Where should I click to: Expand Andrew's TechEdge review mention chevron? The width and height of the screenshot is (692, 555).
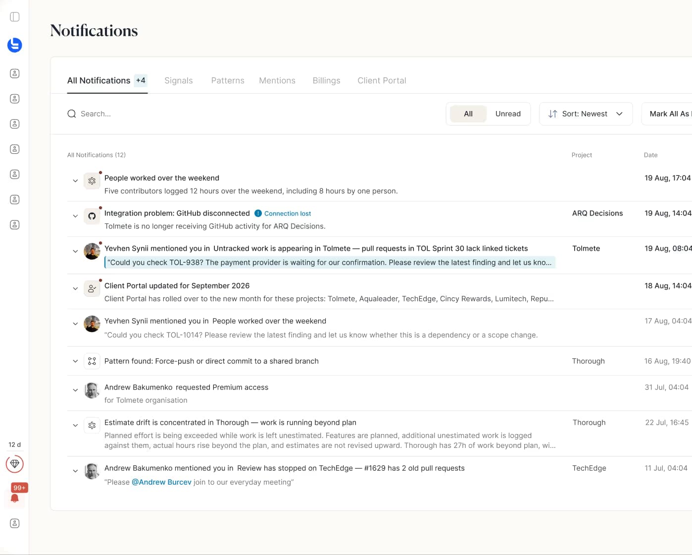click(75, 471)
